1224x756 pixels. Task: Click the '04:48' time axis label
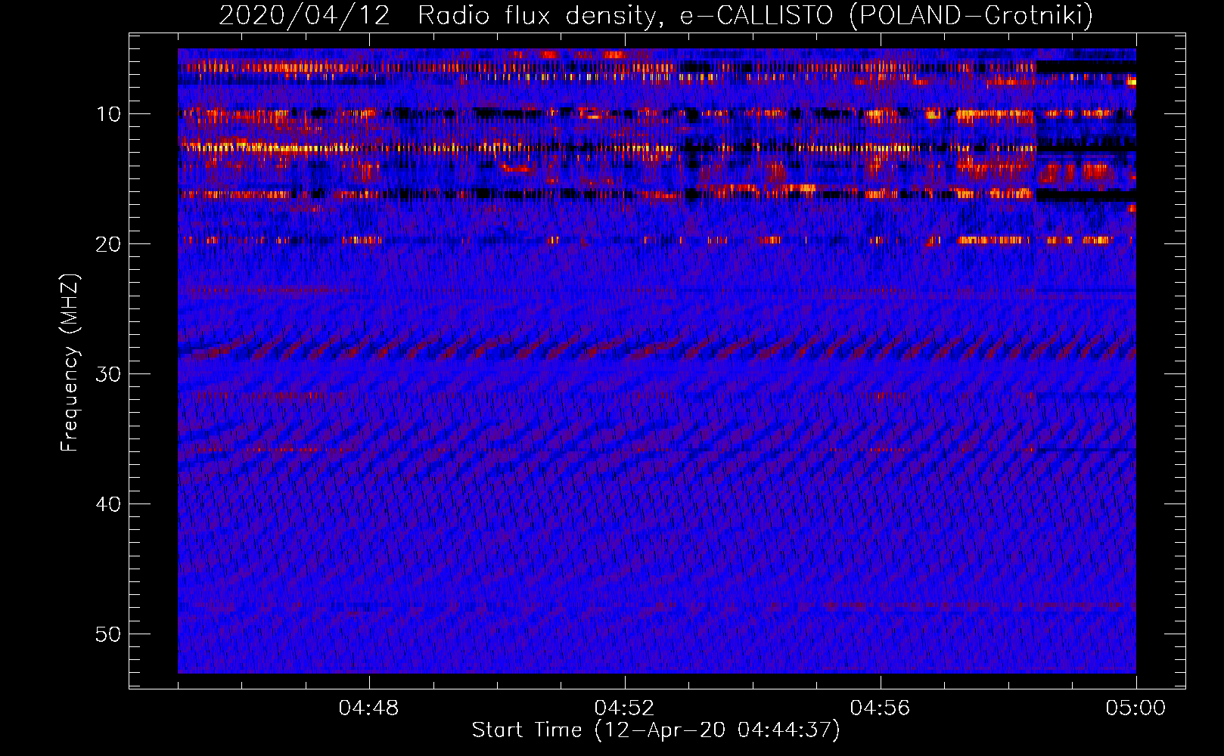tap(368, 708)
